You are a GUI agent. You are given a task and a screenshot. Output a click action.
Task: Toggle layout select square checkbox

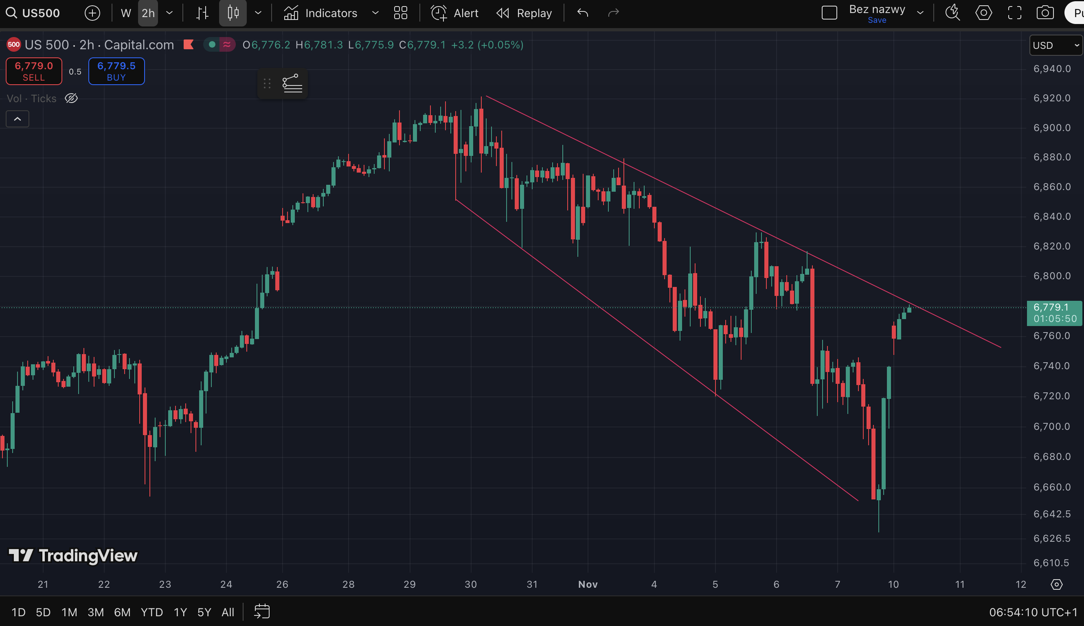829,13
